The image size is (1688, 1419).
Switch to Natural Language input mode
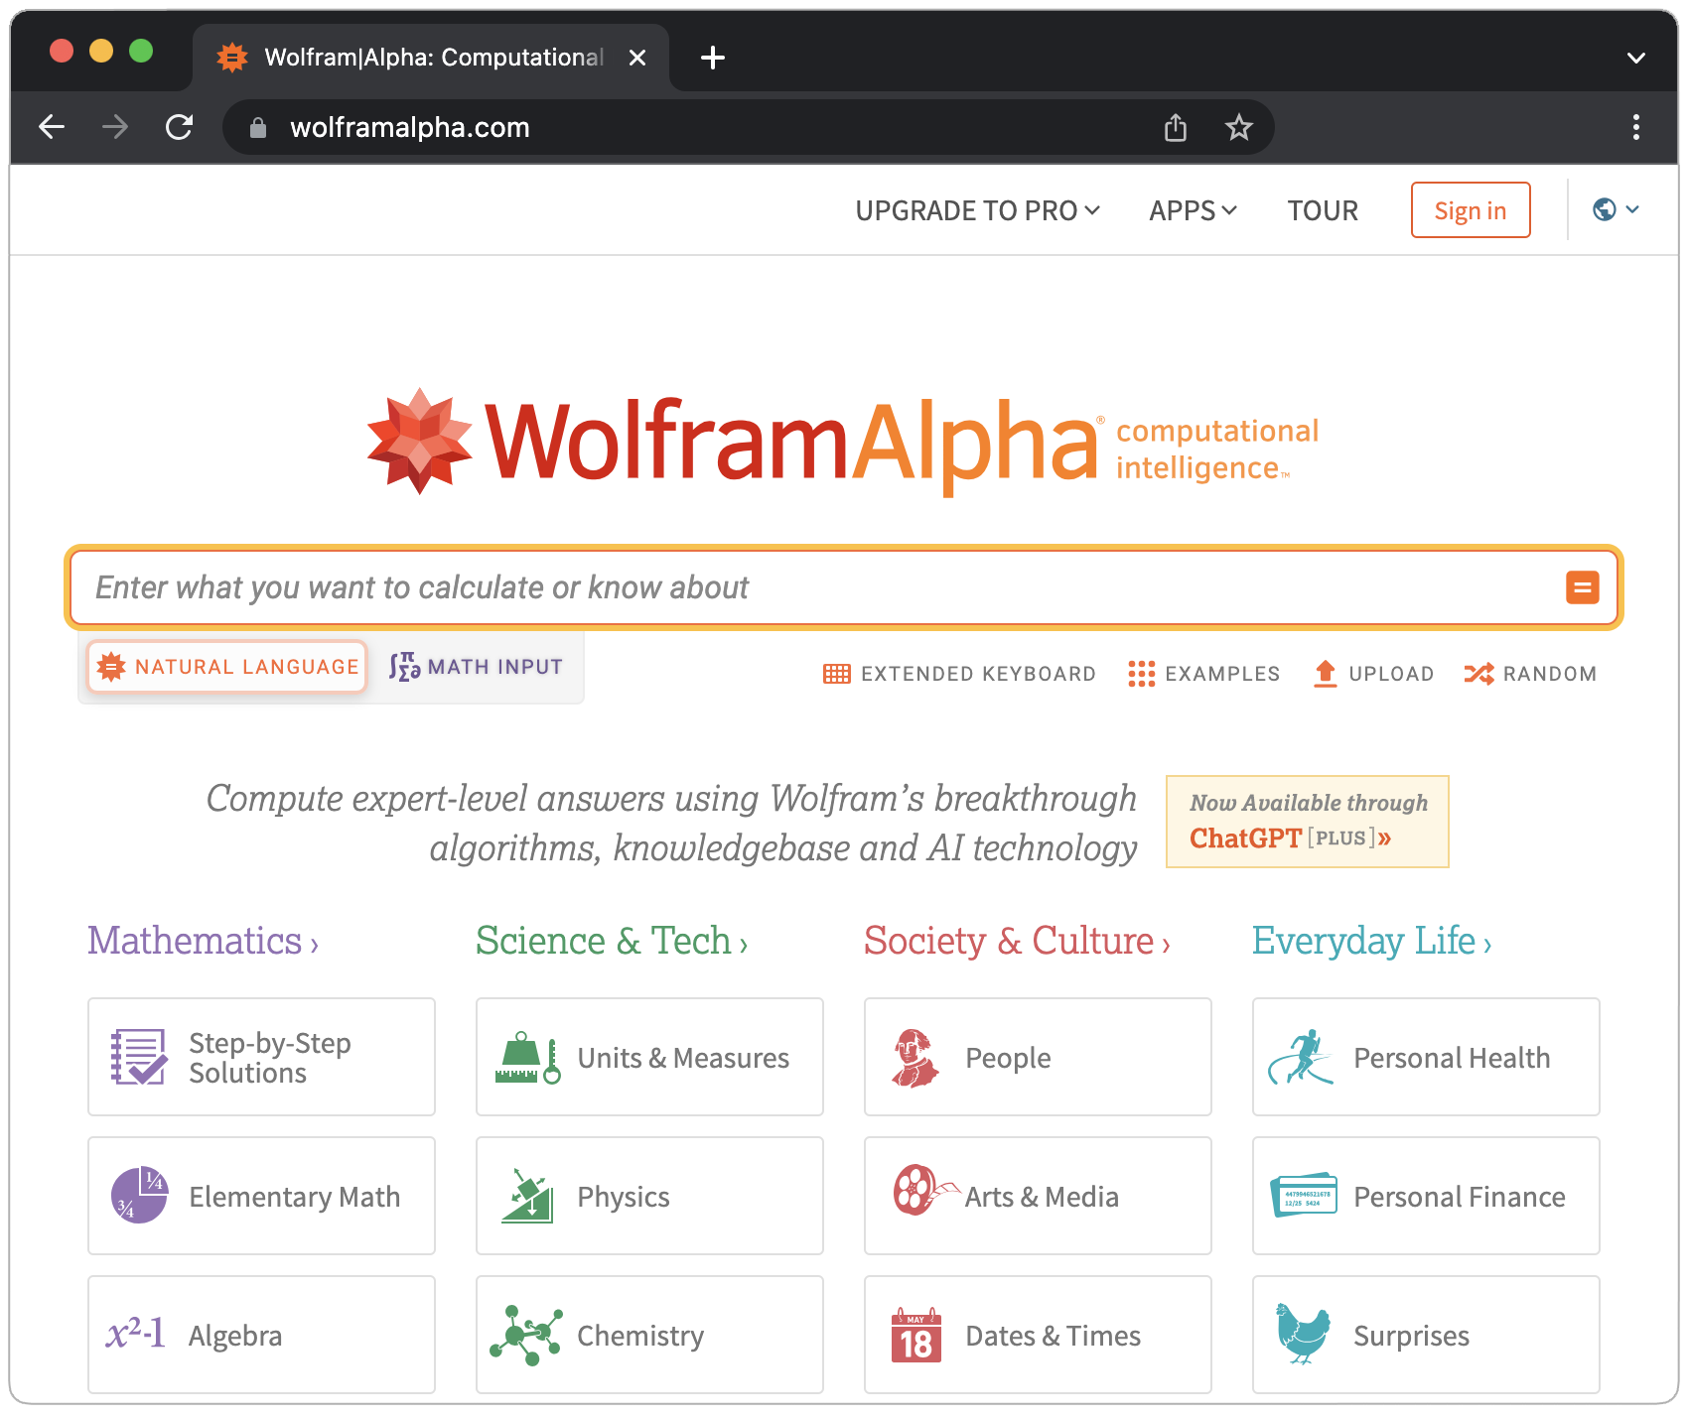[227, 667]
